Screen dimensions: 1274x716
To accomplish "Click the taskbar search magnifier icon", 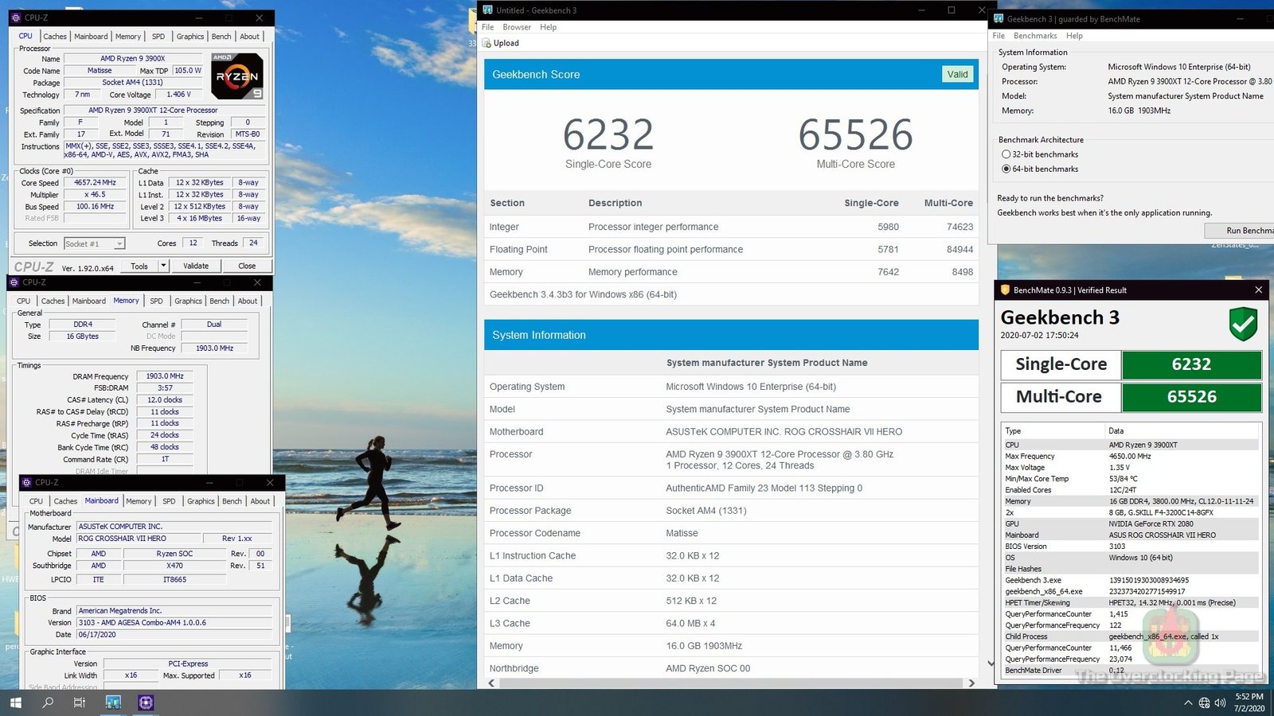I will [x=48, y=702].
